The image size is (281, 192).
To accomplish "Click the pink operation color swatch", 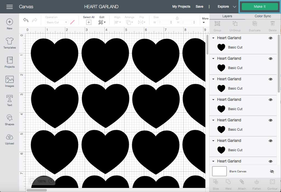I will click(72, 22).
